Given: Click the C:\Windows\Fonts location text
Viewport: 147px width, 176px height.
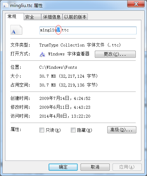Looking at the screenshot, I should click(x=58, y=67).
